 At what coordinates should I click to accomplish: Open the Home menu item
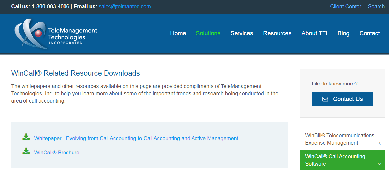tap(178, 33)
